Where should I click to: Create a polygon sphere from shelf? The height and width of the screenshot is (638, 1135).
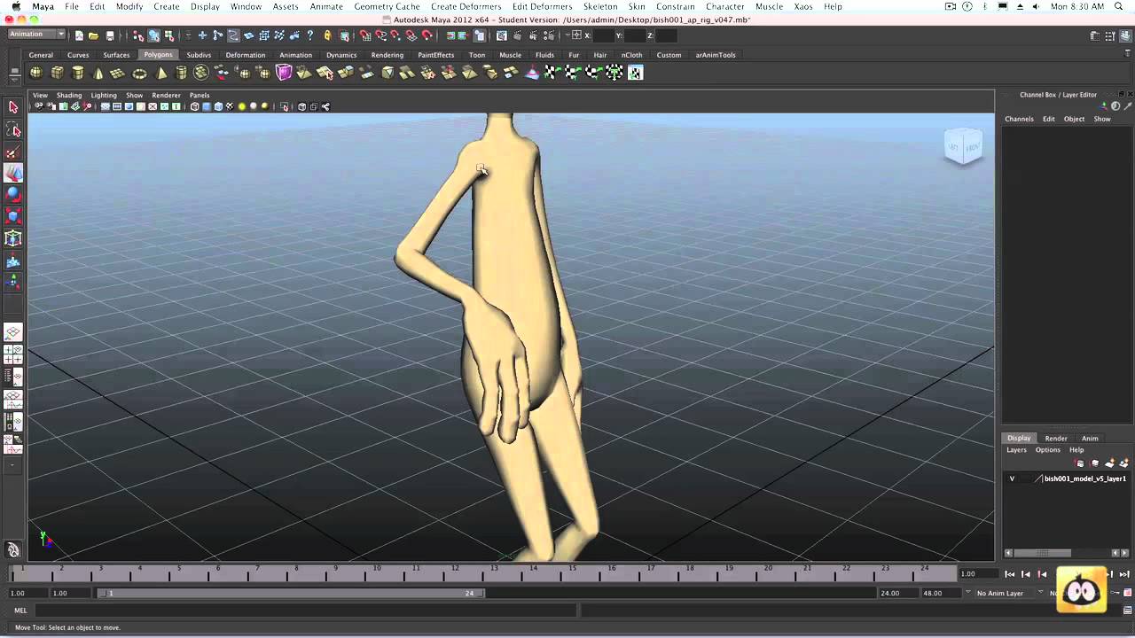pos(36,73)
